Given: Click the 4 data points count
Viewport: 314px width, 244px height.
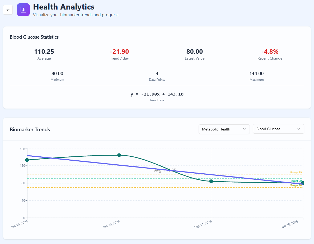Looking at the screenshot, I should (157, 74).
